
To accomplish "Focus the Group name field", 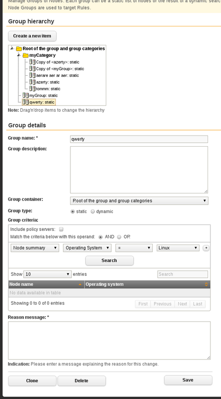I will (139, 139).
